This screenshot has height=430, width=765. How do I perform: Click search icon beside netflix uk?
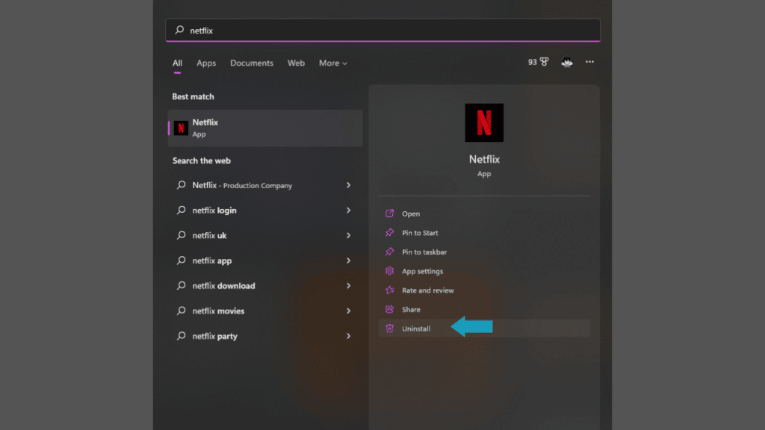click(x=181, y=235)
